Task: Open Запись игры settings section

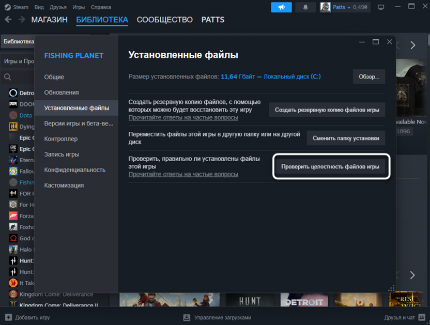Action: (76, 154)
